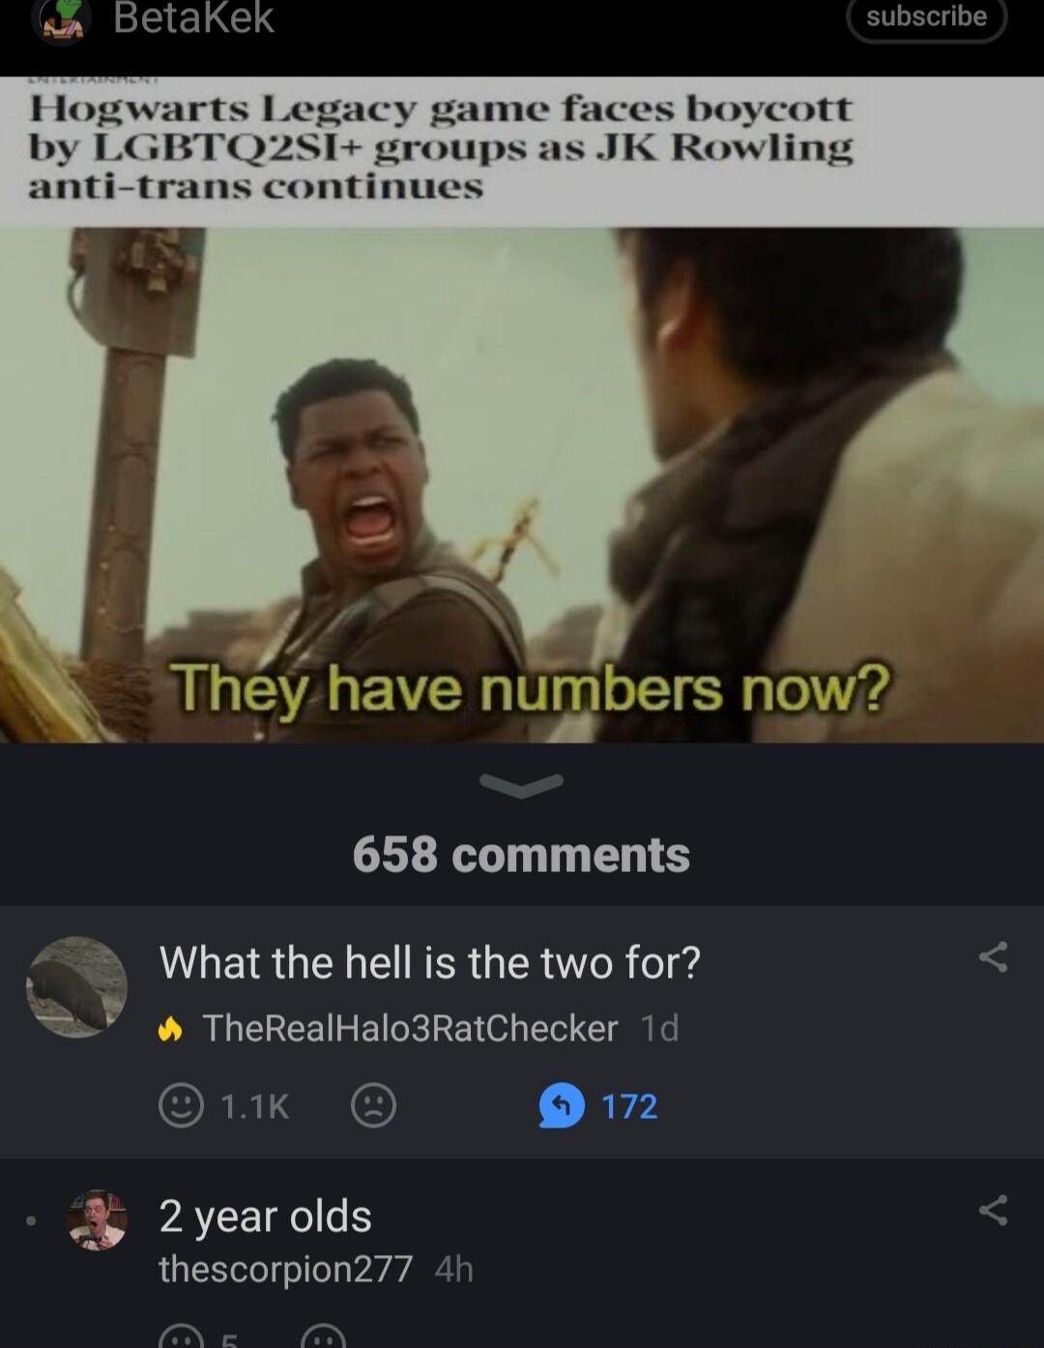This screenshot has width=1044, height=1348.
Task: Open the reply bubble icon on top comment
Action: [x=562, y=1106]
